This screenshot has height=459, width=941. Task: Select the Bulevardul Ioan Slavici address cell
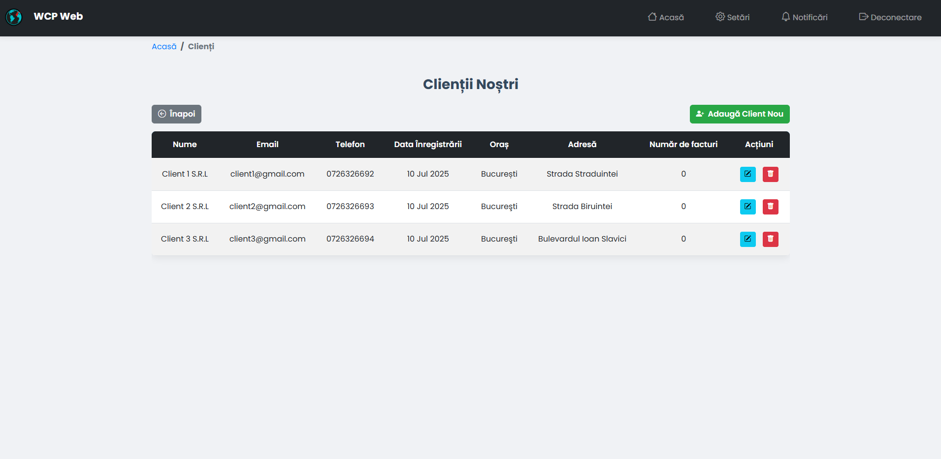(x=582, y=239)
